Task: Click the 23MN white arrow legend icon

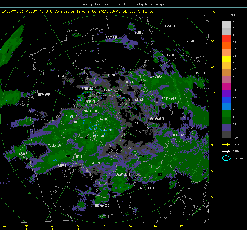Action: point(226,151)
